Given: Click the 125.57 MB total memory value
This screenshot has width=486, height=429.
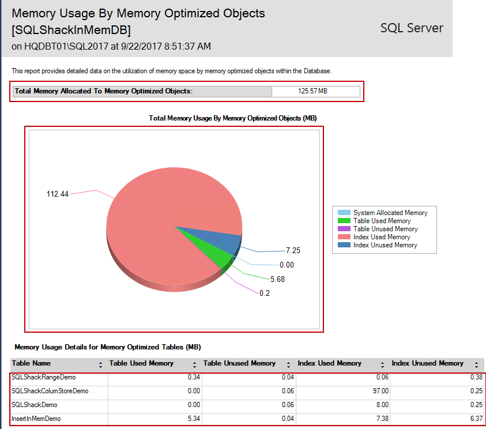Looking at the screenshot, I should tap(315, 91).
